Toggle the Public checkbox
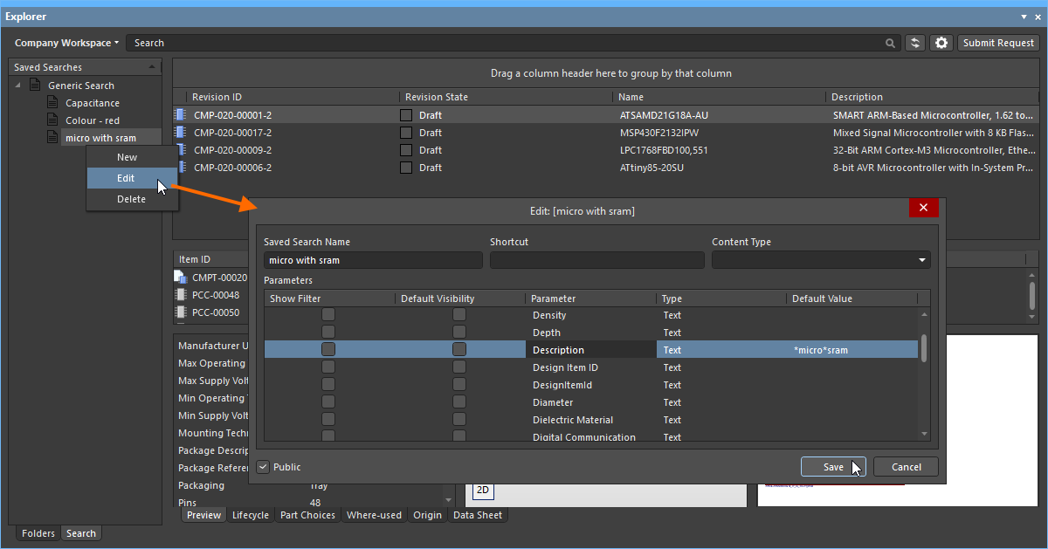 point(263,467)
